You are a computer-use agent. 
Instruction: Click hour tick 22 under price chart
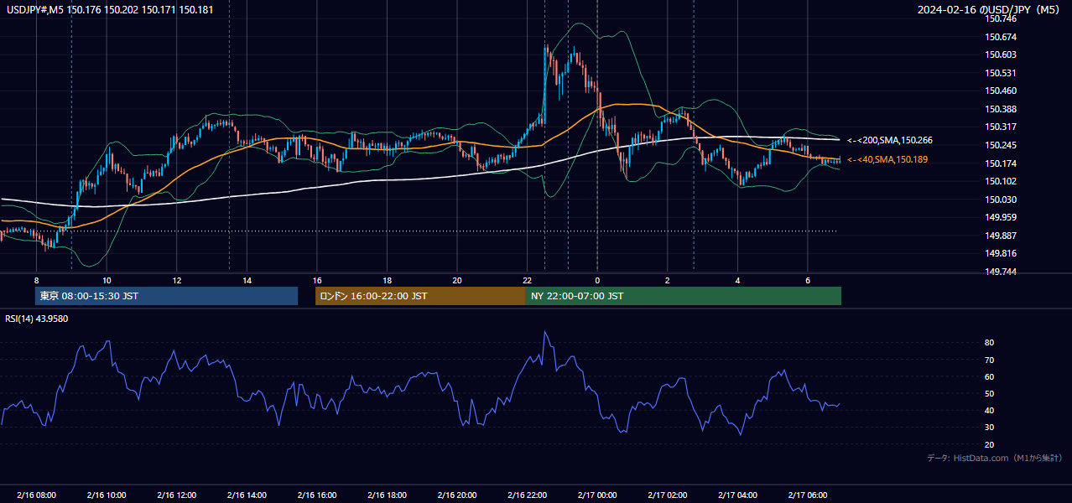tap(527, 280)
